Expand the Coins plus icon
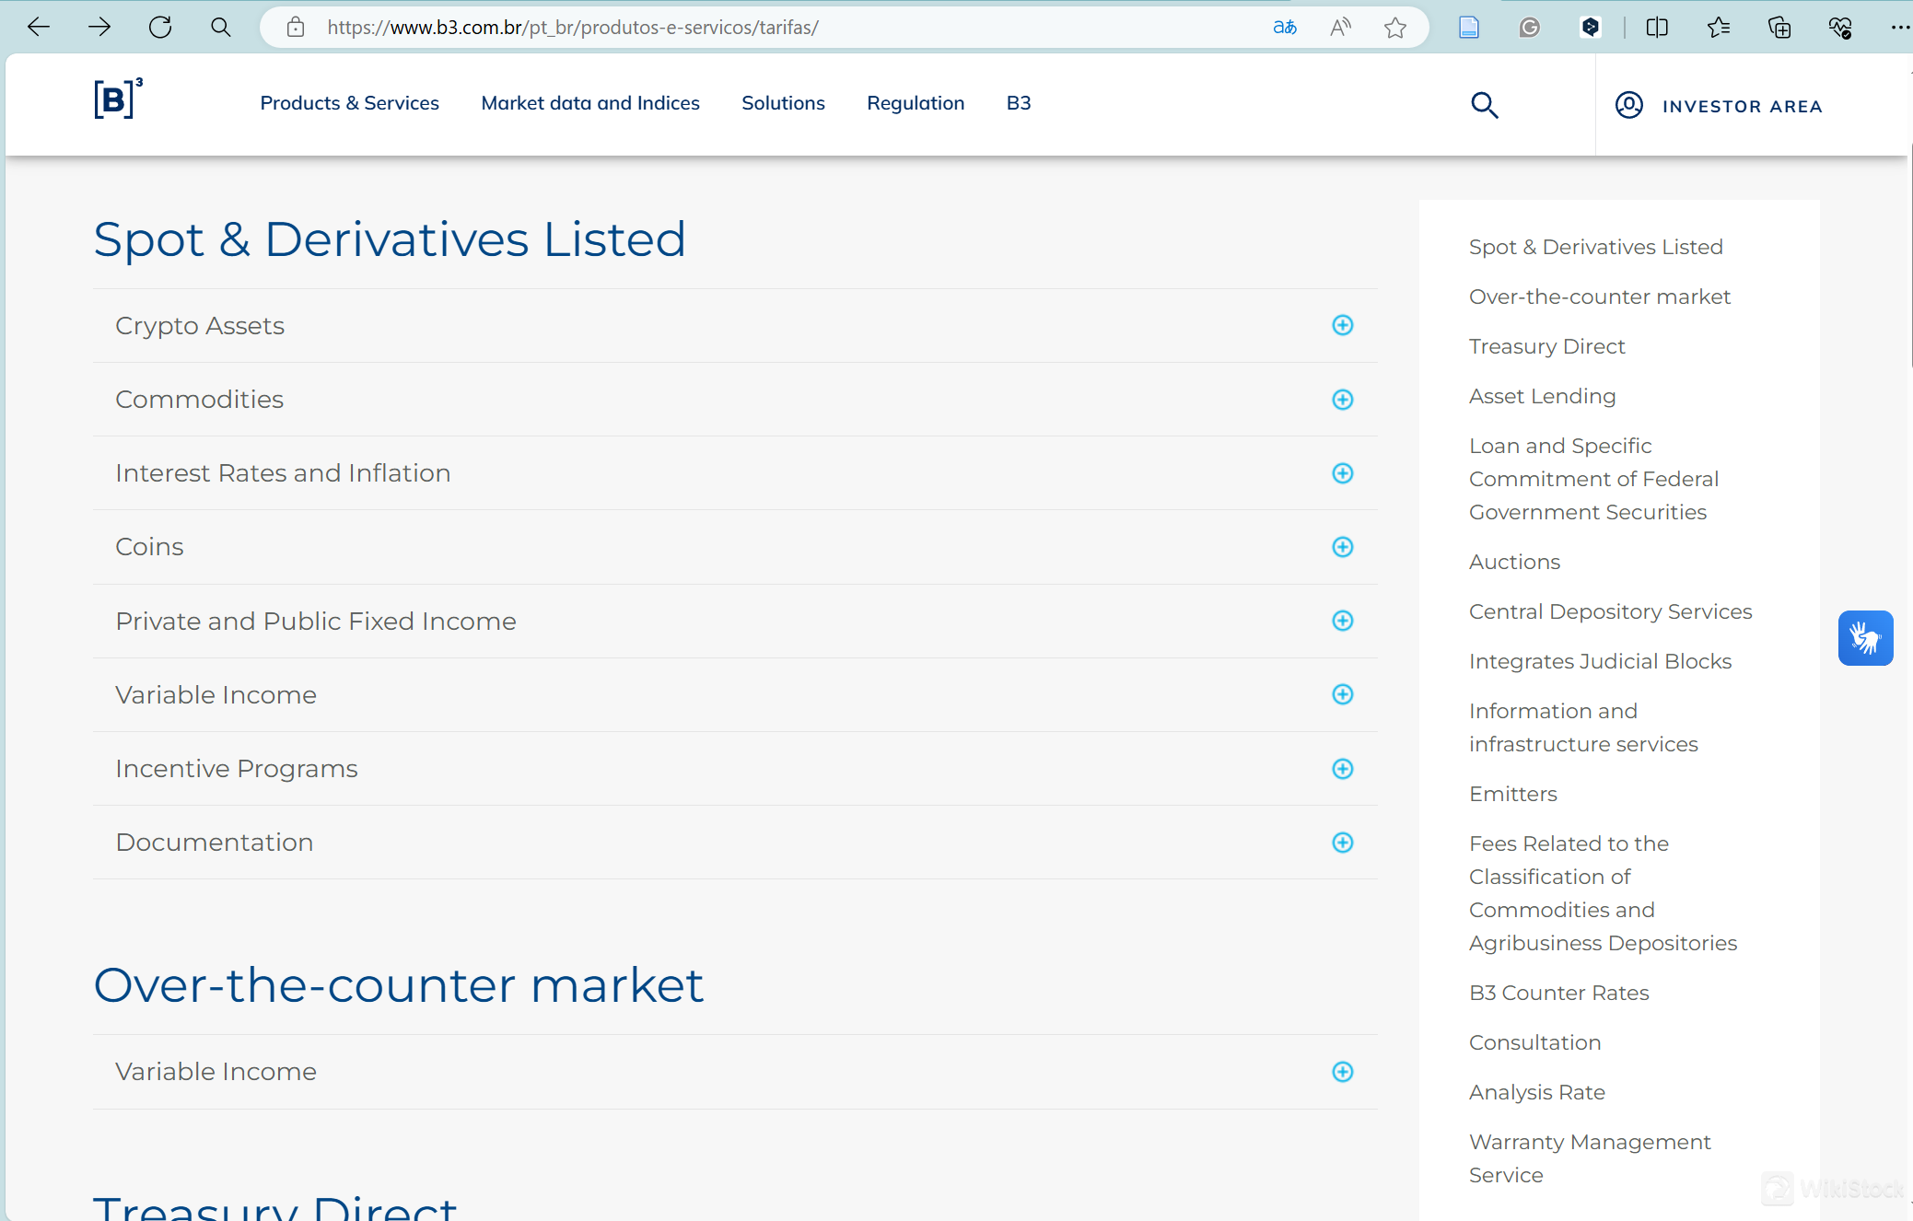Image resolution: width=1913 pixels, height=1221 pixels. tap(1342, 547)
